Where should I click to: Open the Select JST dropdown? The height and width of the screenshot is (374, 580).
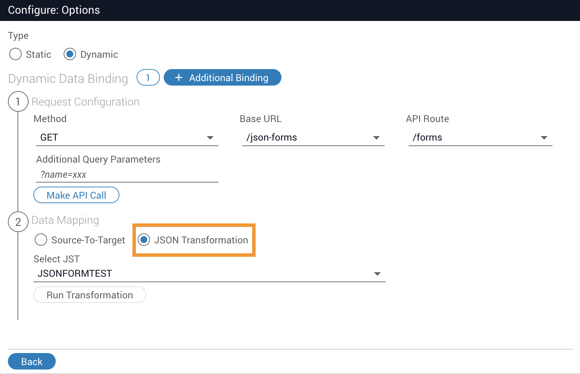(x=377, y=274)
